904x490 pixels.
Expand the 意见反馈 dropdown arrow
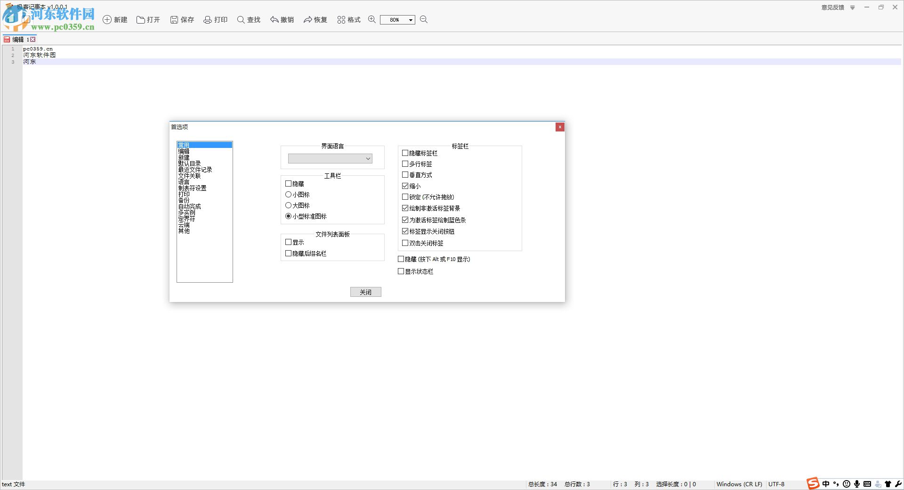click(x=852, y=7)
